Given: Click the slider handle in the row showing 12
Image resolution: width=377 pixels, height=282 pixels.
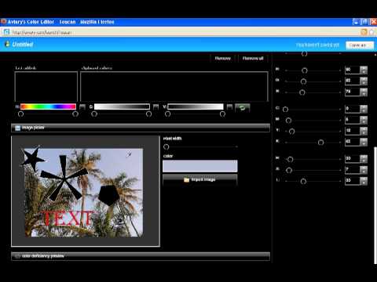Looking at the screenshot, I should 291,132.
